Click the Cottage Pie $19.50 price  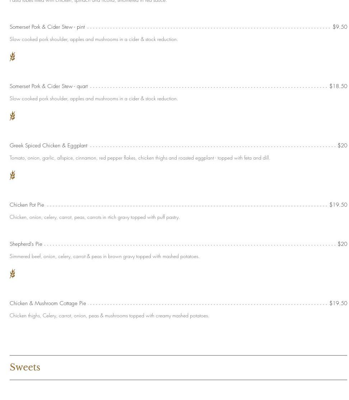coord(338,303)
